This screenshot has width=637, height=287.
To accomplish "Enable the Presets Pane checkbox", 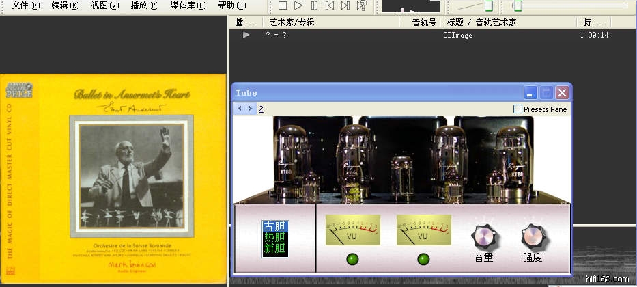I will click(x=518, y=109).
